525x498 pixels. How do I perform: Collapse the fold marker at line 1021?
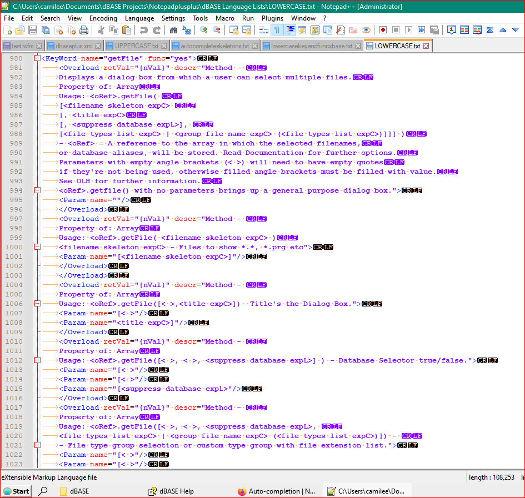click(x=38, y=445)
